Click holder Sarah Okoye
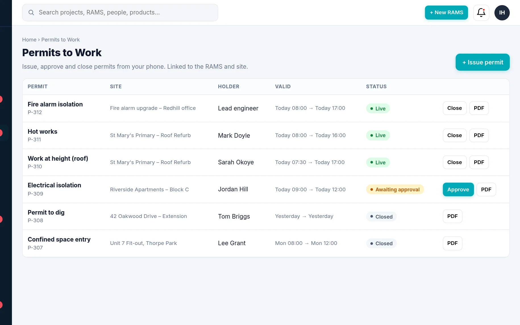 point(236,162)
